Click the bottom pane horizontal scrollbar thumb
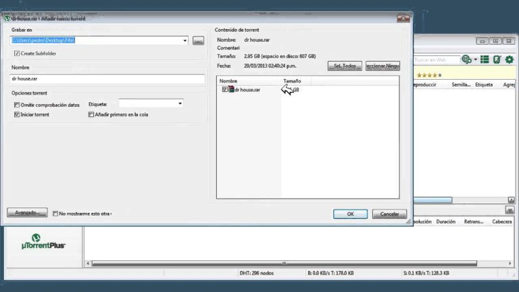The width and height of the screenshot is (519, 292). tap(285, 263)
